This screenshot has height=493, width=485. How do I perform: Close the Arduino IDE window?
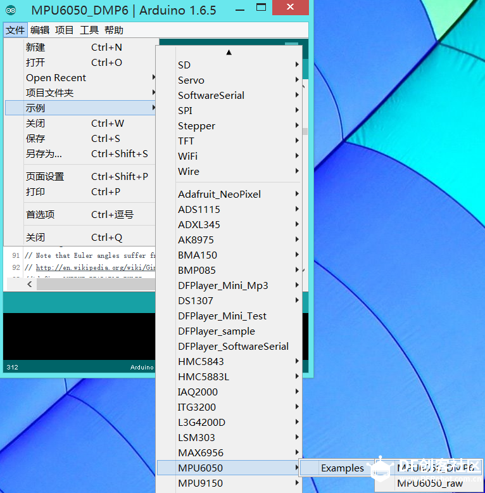tap(290, 7)
